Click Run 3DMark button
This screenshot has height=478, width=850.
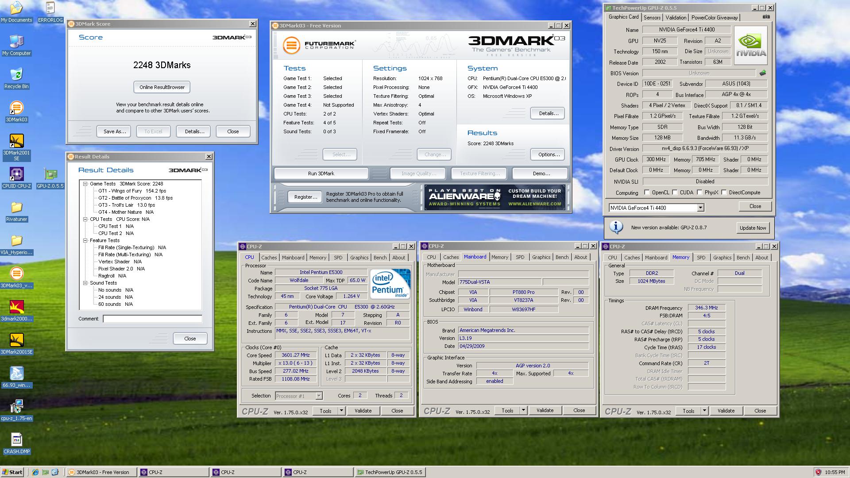click(x=321, y=173)
